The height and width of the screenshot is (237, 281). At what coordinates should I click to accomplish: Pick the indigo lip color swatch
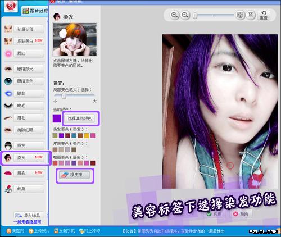coord(74,163)
